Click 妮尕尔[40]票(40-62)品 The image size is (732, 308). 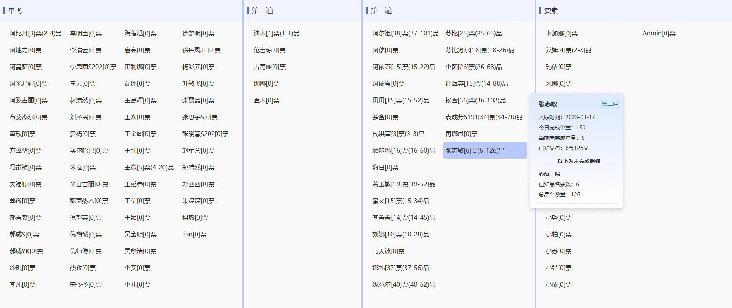coord(404,285)
